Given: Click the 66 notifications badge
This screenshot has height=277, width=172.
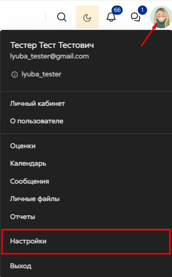Looking at the screenshot, I should [117, 10].
